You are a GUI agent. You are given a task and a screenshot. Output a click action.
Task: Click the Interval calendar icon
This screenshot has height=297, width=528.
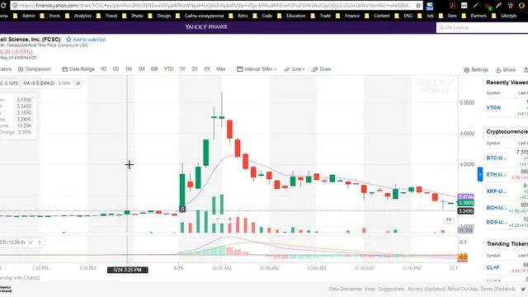(240, 69)
